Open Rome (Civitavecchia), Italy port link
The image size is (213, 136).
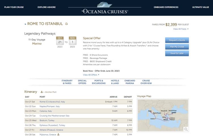pyautogui.click(x=52, y=102)
